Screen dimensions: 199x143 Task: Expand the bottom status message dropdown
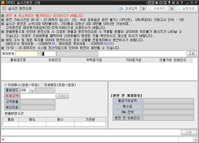[x=195, y=139]
